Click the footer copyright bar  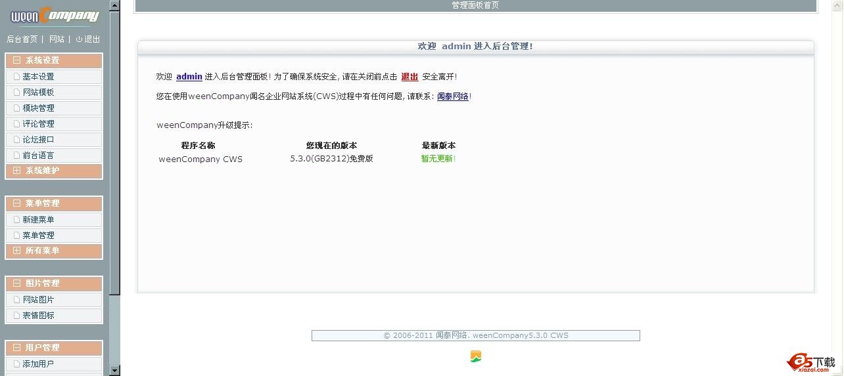click(476, 335)
